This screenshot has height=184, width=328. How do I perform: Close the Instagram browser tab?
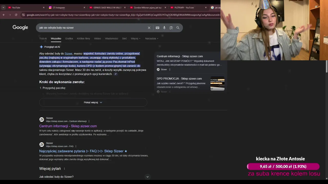click(84, 7)
